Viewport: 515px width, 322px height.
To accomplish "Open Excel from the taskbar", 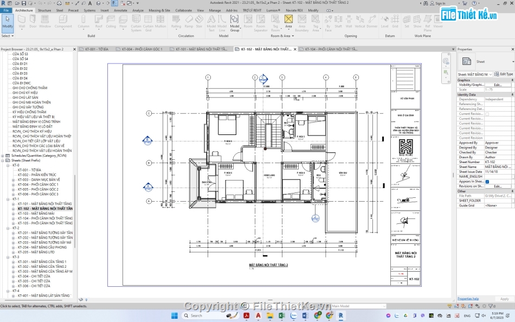I will (x=282, y=315).
